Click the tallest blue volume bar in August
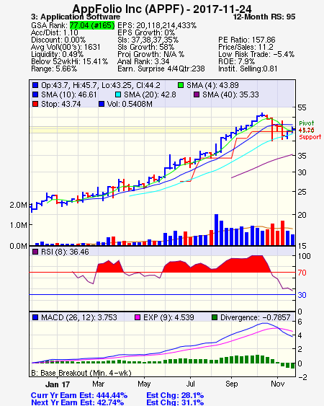This screenshot has height=406, width=324. pos(217,229)
